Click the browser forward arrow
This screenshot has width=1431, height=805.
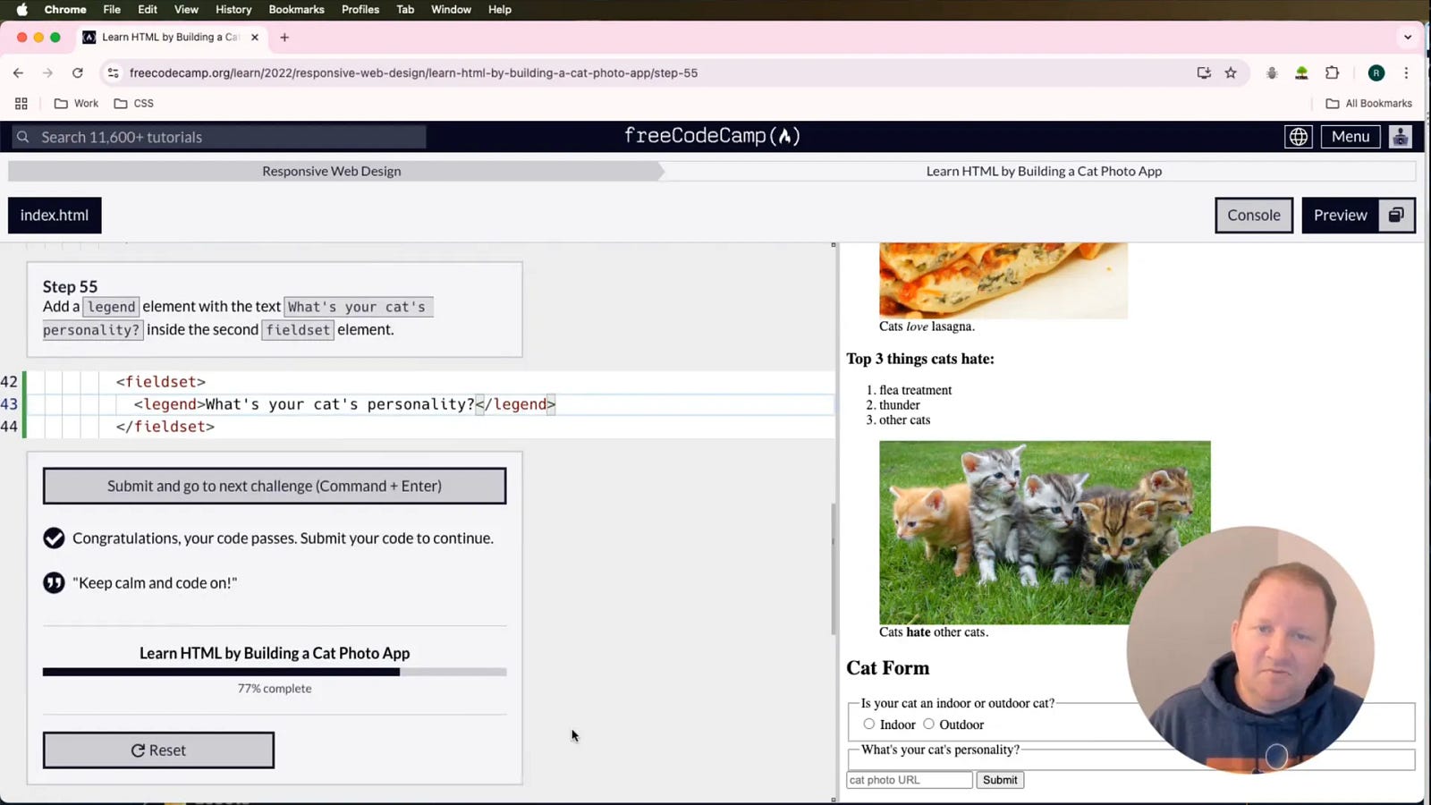tap(47, 73)
